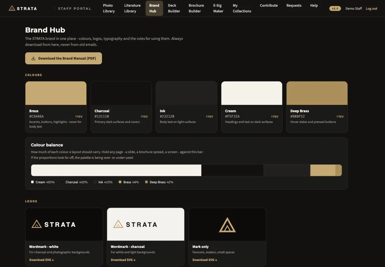Click the Ink colour swatch
Screen dimensions: 385x267
coord(186,93)
